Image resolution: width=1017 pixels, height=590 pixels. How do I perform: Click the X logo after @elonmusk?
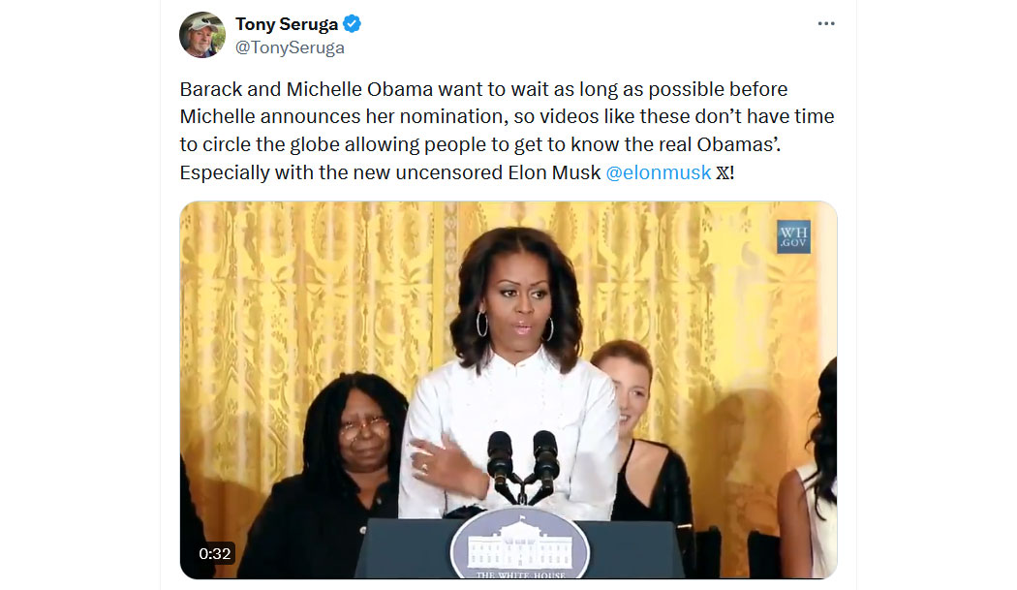point(722,172)
